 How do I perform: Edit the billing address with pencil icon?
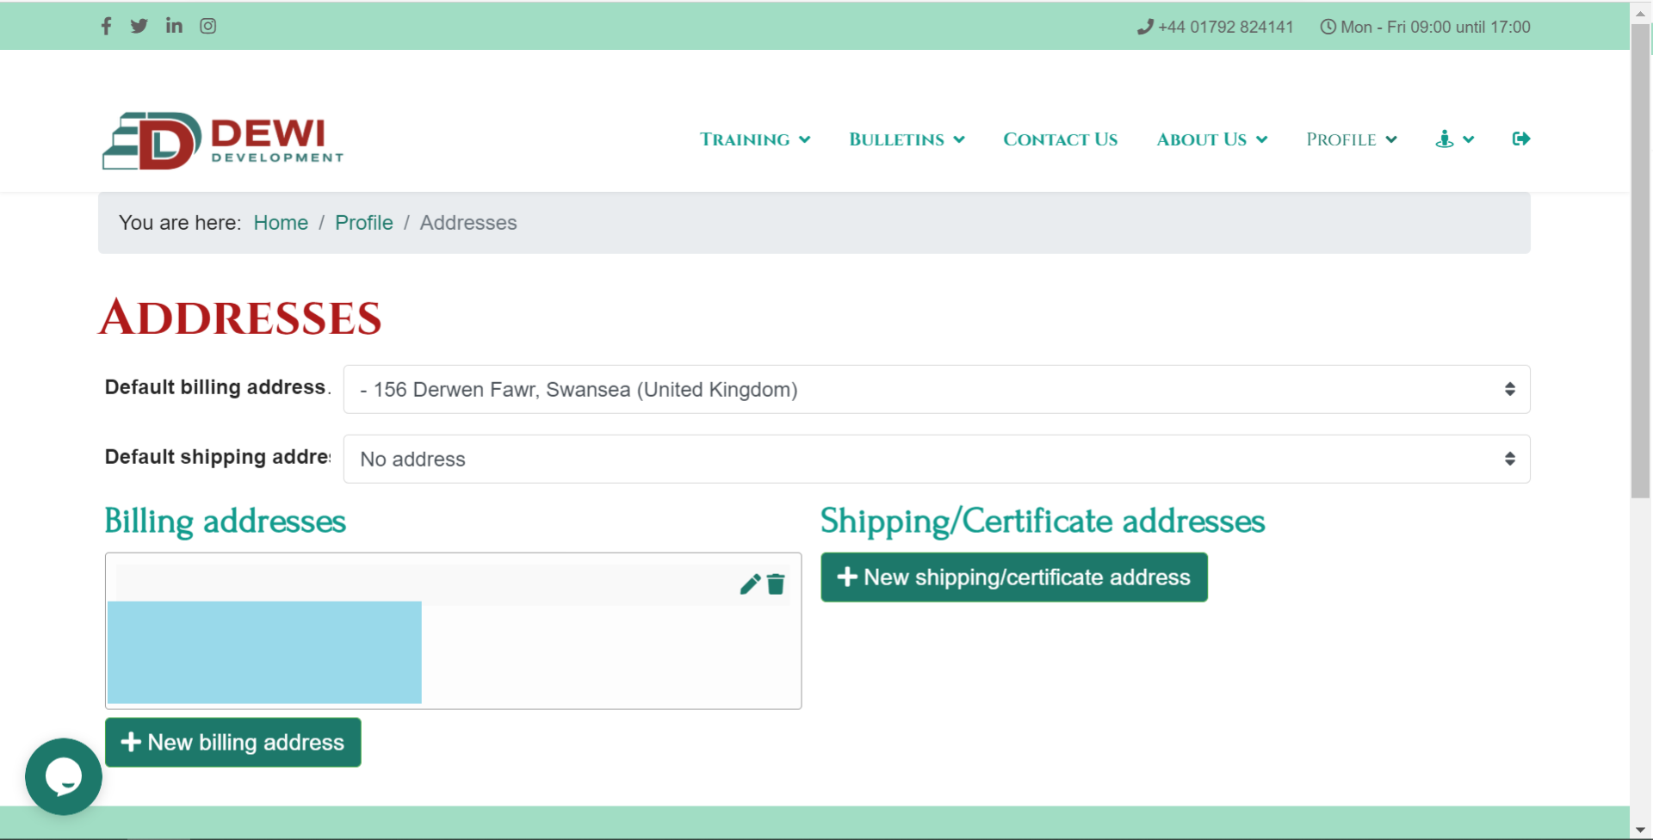[749, 584]
